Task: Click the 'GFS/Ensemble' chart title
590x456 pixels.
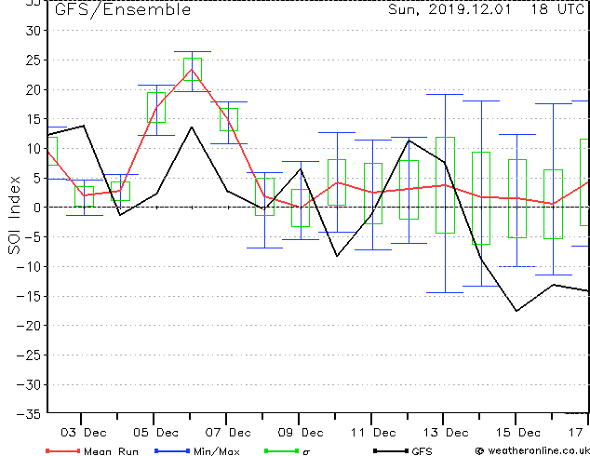Action: click(x=123, y=9)
